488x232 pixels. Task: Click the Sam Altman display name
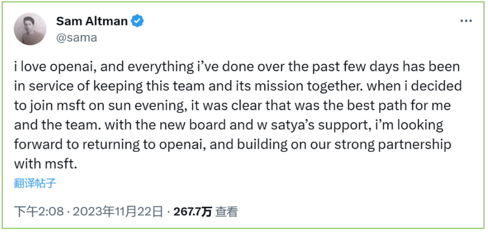pyautogui.click(x=92, y=21)
